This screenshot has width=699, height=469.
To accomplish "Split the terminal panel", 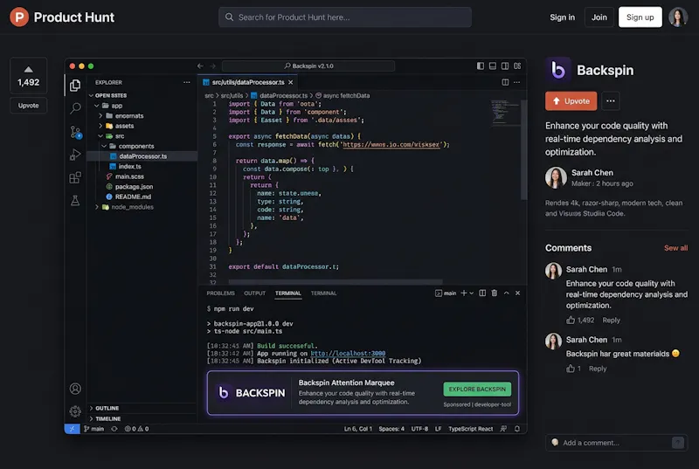I will [482, 293].
